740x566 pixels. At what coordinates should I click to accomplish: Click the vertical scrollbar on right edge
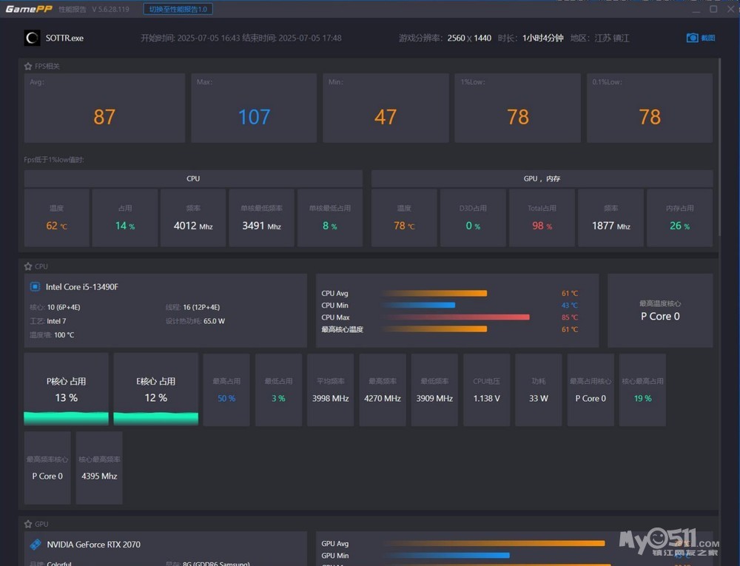pos(720,148)
